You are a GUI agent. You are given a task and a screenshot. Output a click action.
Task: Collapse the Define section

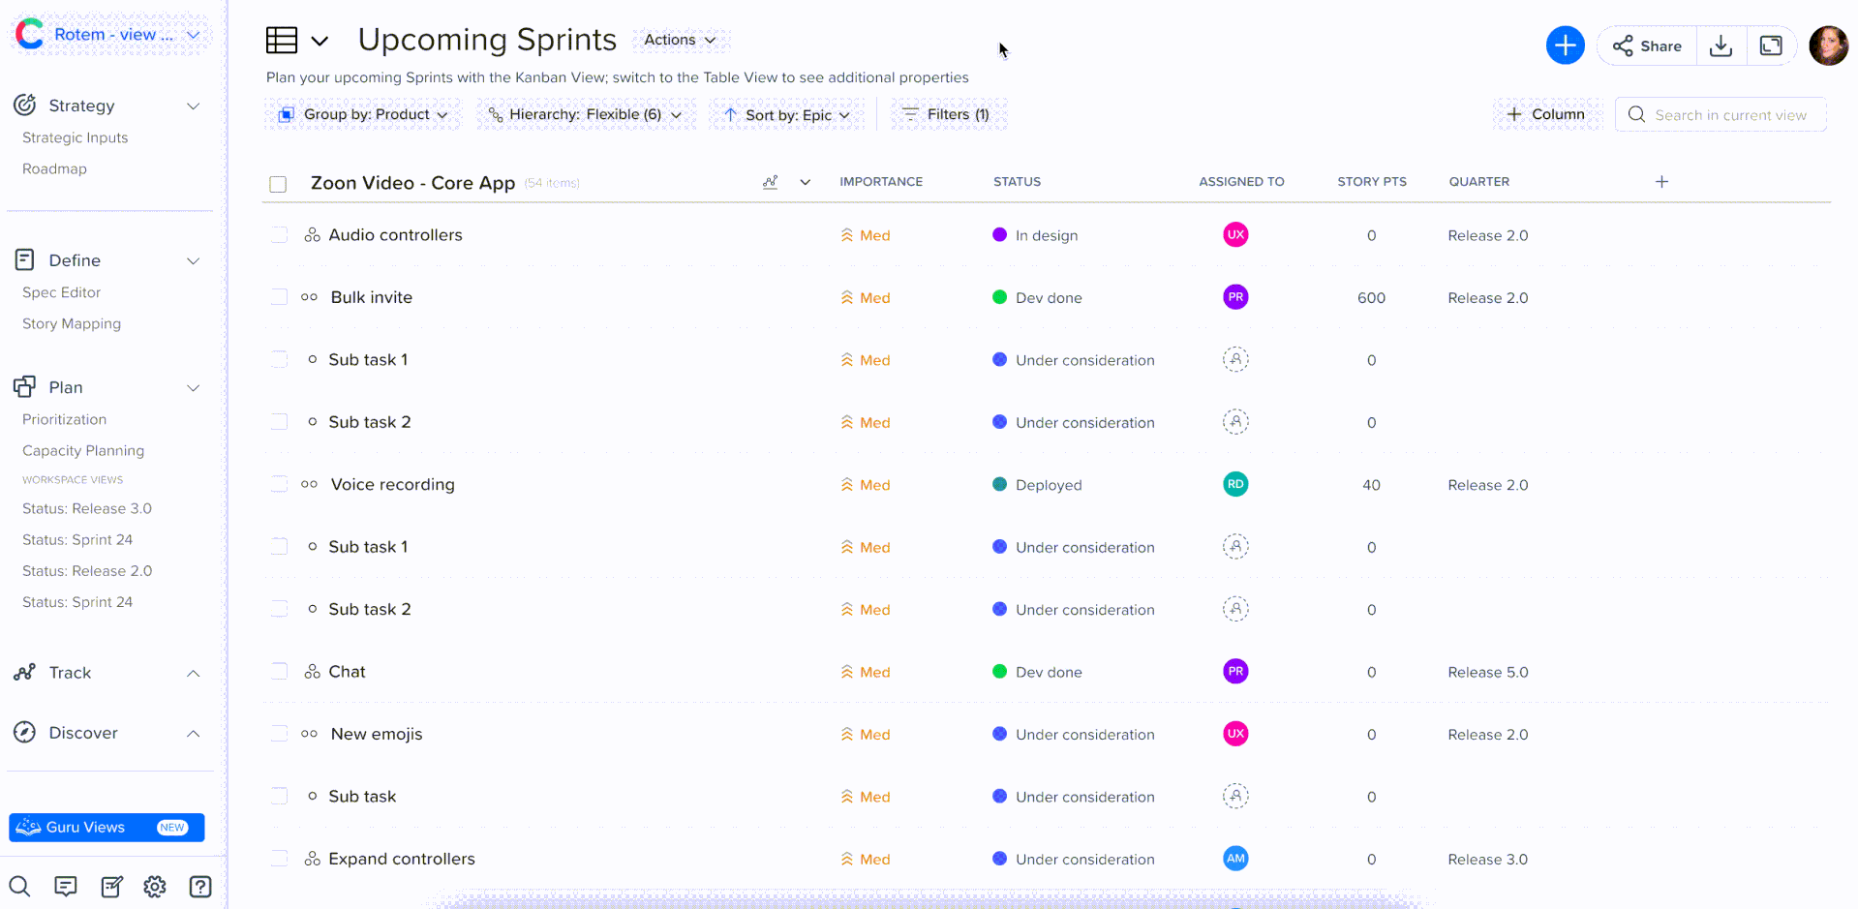coord(194,260)
